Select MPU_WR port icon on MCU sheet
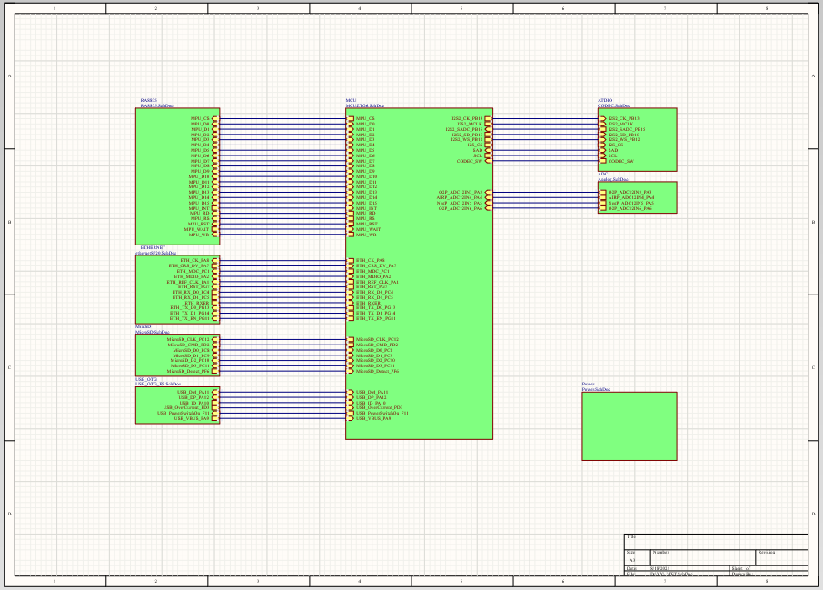Image resolution: width=823 pixels, height=590 pixels. tap(350, 235)
